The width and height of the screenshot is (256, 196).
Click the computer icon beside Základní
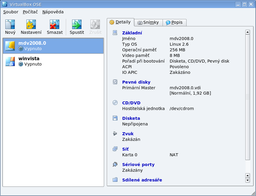point(115,33)
